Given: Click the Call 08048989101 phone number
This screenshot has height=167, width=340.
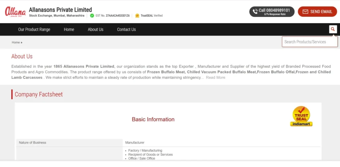Looking at the screenshot, I should click(274, 10).
